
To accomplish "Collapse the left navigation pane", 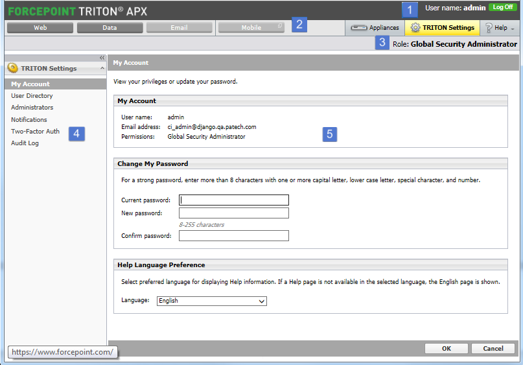I will pos(102,58).
